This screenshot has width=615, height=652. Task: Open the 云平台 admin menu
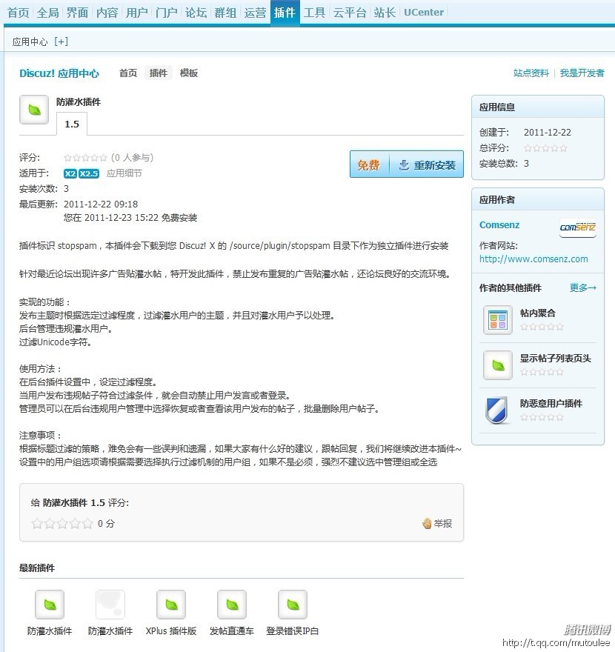(x=350, y=13)
